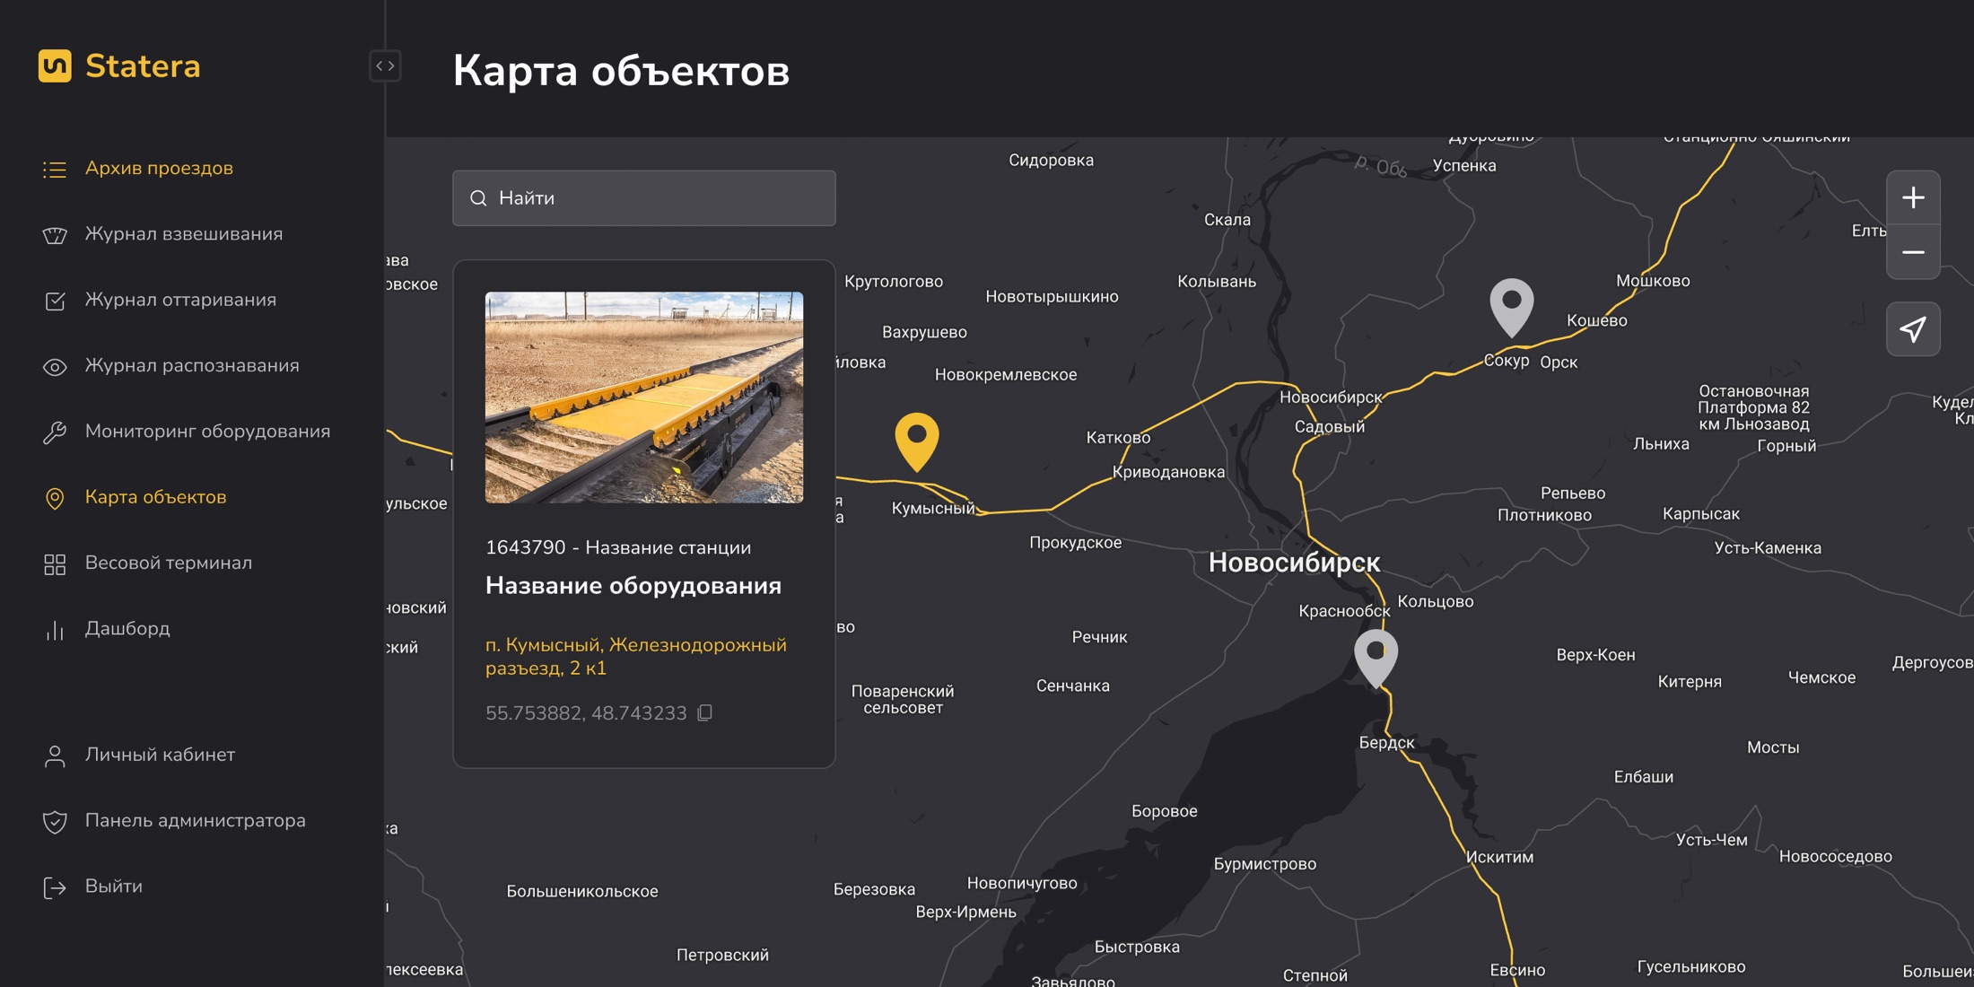Select the gray map pin near Сокур
The height and width of the screenshot is (987, 1974).
click(x=1512, y=306)
